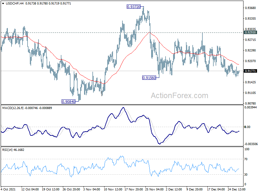Select the 0.93680 price axis value
Image resolution: width=258 pixels, height=193 pixels.
(x=251, y=8)
